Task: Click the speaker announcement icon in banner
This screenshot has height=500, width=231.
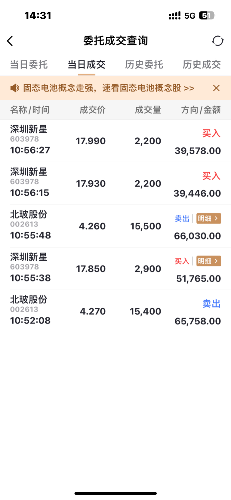Action: click(14, 88)
